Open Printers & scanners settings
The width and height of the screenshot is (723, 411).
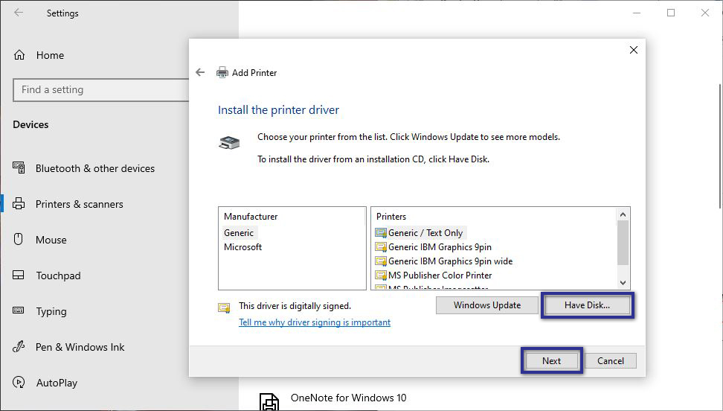coord(80,204)
